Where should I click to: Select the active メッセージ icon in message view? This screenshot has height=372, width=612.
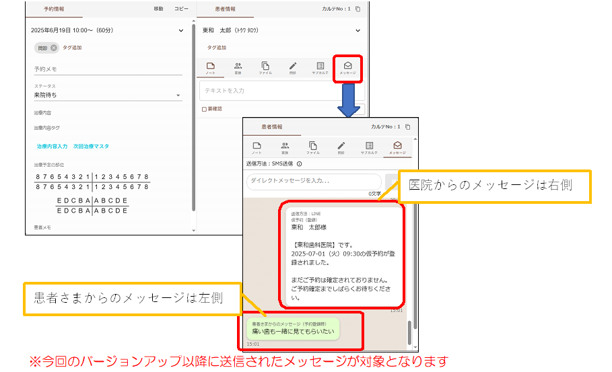coord(397,148)
